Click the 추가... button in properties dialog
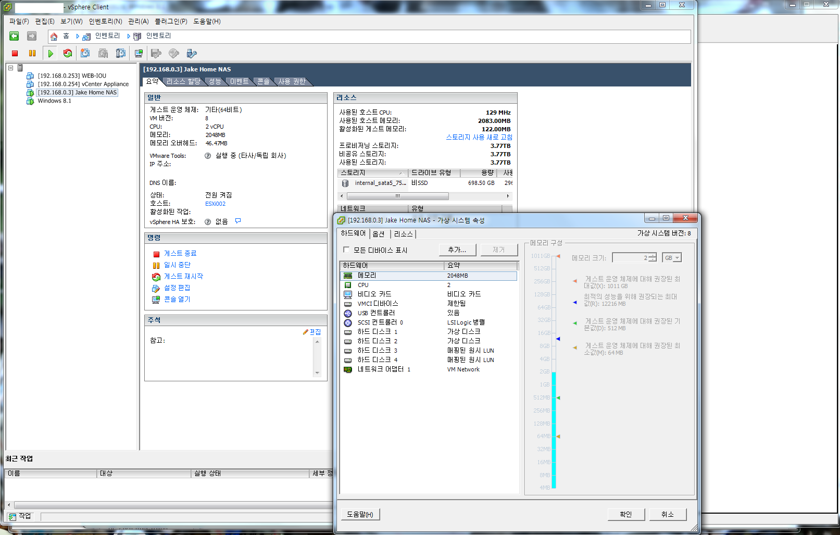Viewport: 840px width, 535px height. 457,250
